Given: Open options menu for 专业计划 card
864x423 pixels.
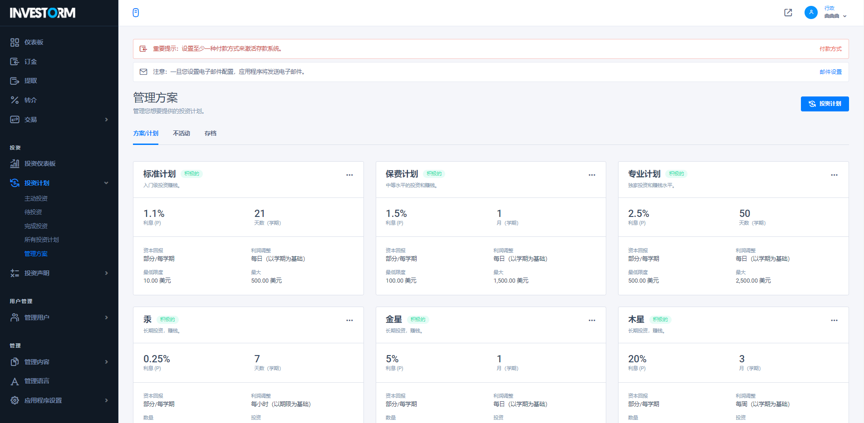Looking at the screenshot, I should tap(834, 175).
